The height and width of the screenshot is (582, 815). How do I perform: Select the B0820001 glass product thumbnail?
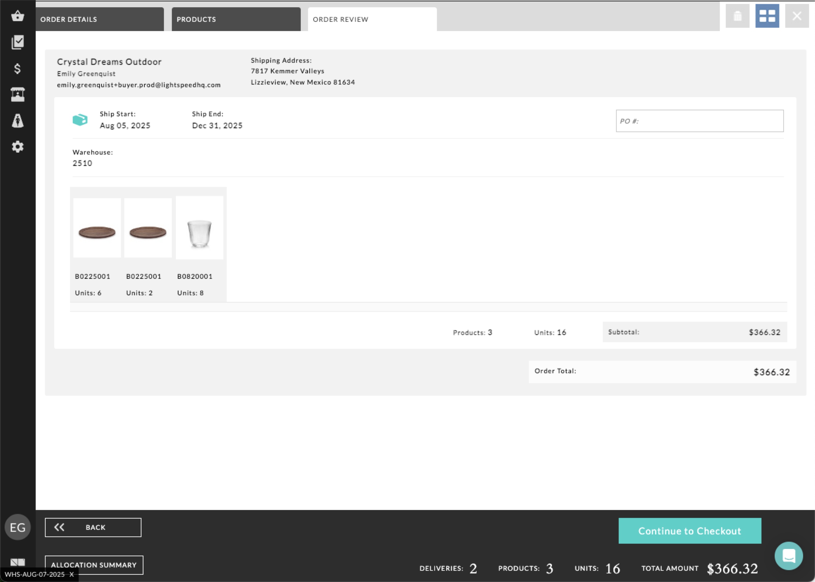click(199, 227)
